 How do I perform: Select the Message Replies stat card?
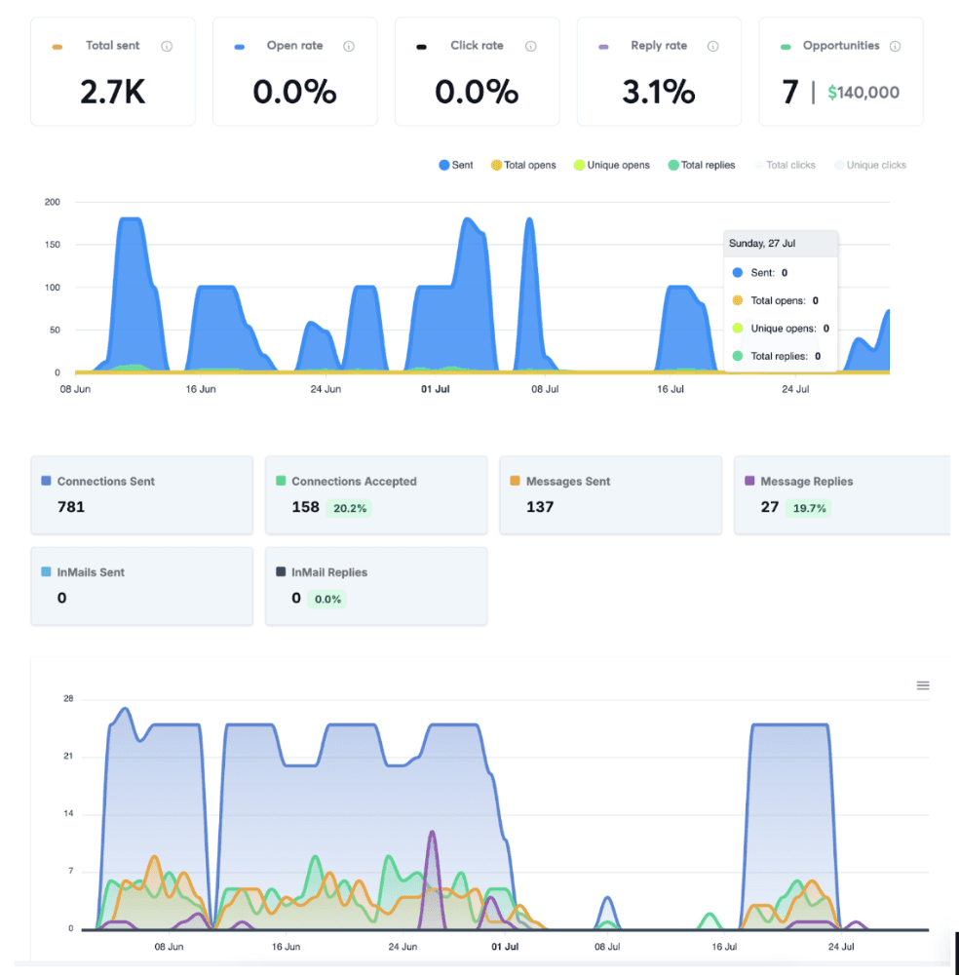click(x=843, y=494)
